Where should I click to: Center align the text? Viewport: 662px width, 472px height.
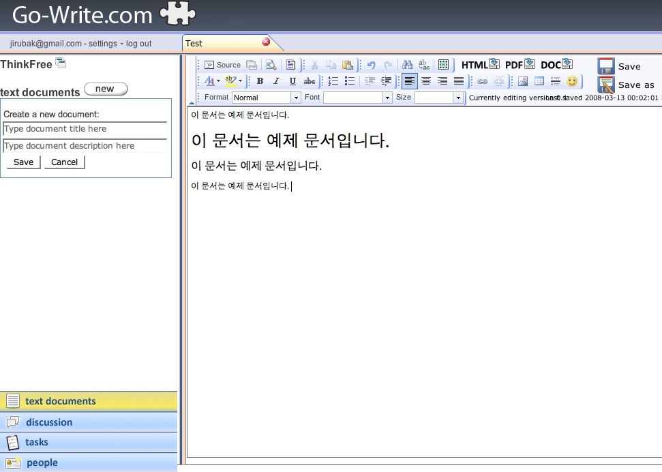[426, 81]
